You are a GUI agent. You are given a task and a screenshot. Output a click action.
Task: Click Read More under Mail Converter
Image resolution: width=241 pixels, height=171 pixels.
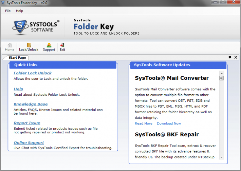pos(144,123)
